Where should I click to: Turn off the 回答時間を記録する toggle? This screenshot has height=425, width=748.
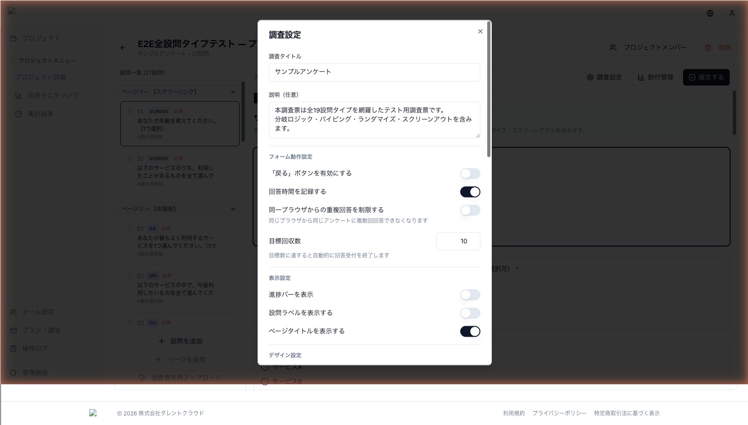click(x=470, y=192)
